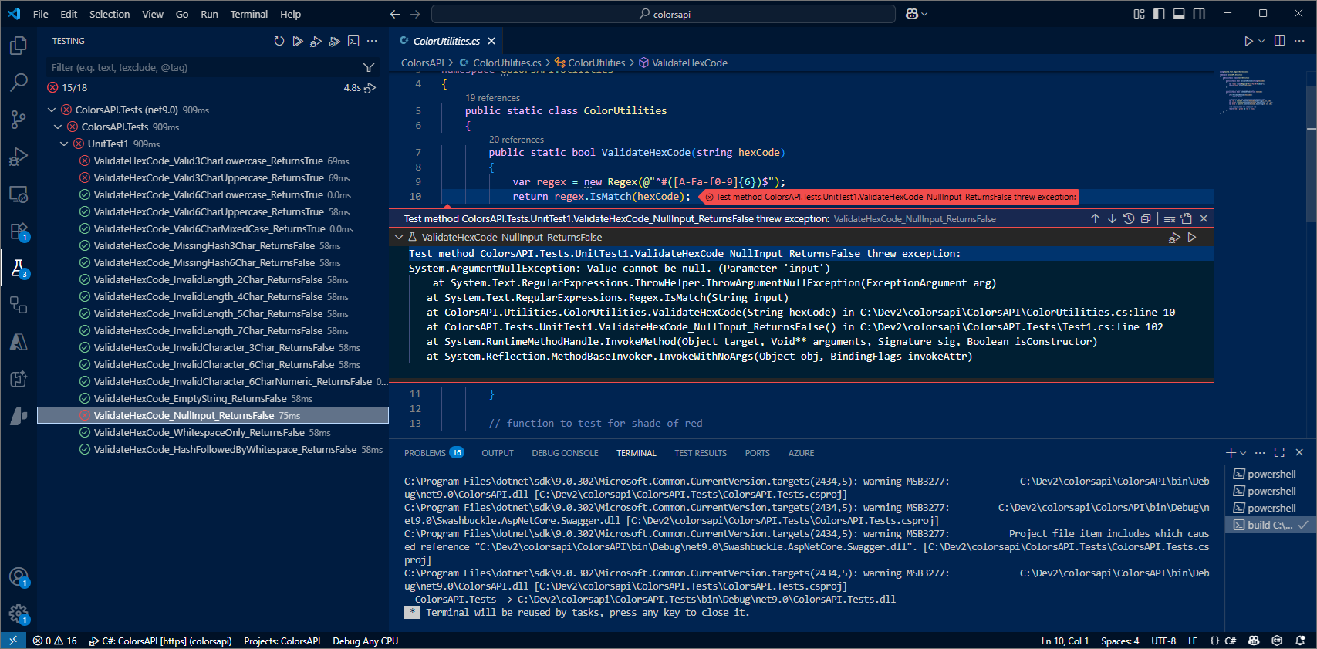Switch to the Test Results tab
The width and height of the screenshot is (1317, 649).
(700, 453)
